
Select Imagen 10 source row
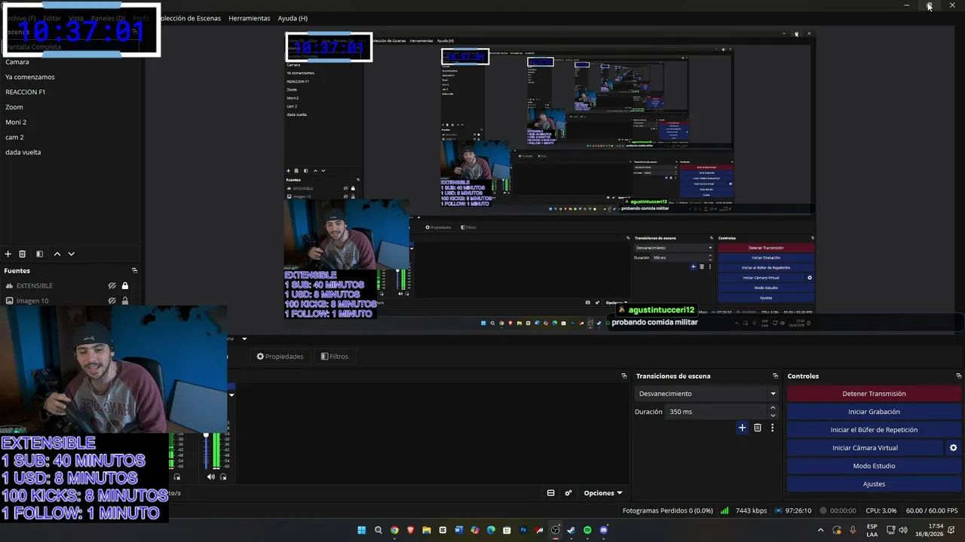[x=71, y=301]
